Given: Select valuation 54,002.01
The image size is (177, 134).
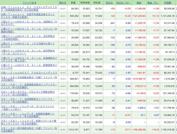Looking at the screenshot, I should click(169, 122).
